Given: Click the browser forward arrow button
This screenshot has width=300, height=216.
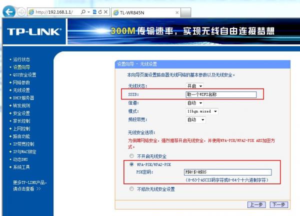Looking at the screenshot, I should click(21, 12).
